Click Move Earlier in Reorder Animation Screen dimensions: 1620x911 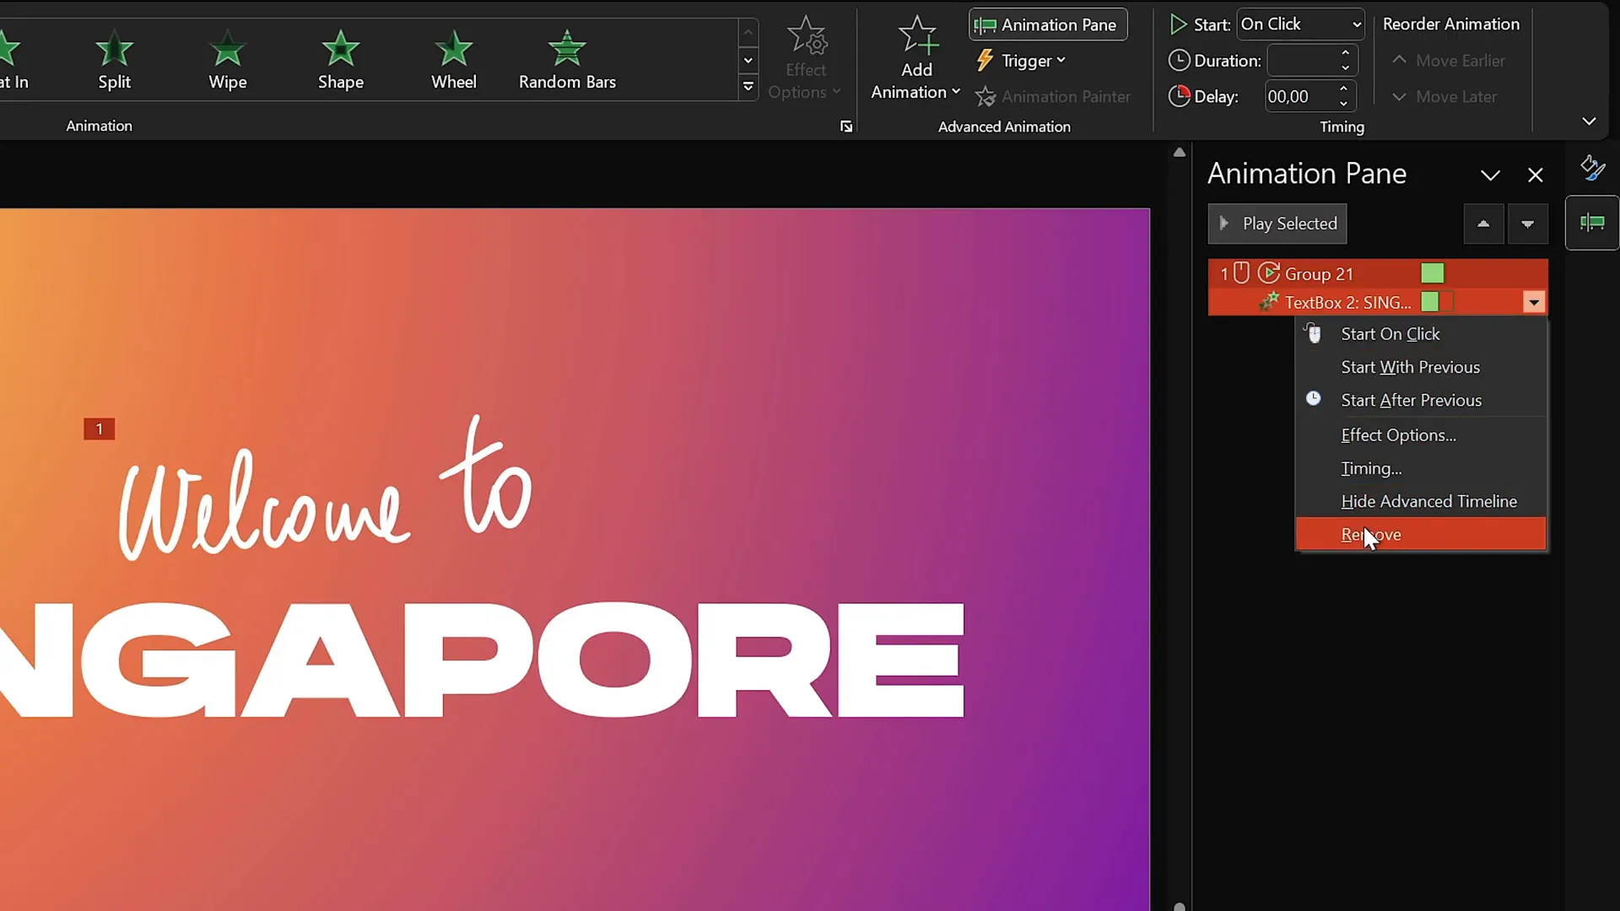pyautogui.click(x=1448, y=61)
